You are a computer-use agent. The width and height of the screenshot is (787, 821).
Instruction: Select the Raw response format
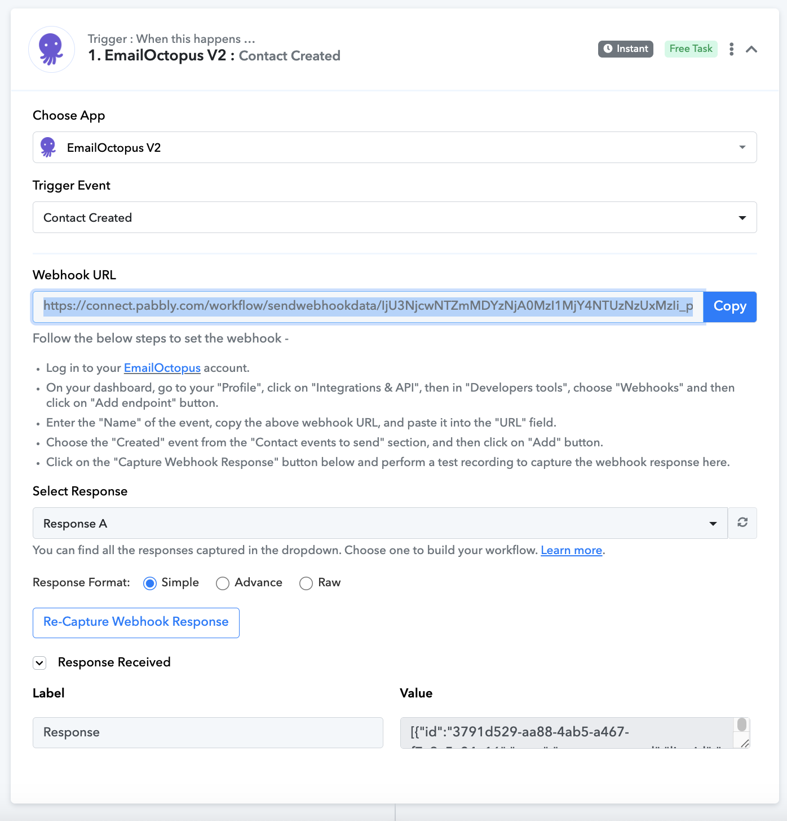(306, 583)
